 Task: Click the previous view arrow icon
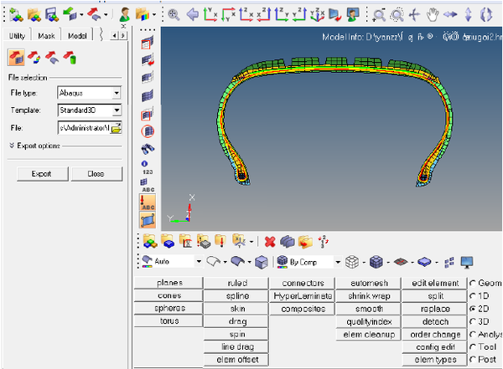point(193,15)
